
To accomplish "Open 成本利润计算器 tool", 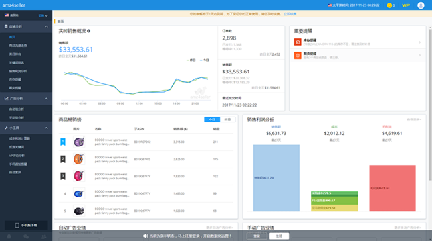I will [19, 138].
